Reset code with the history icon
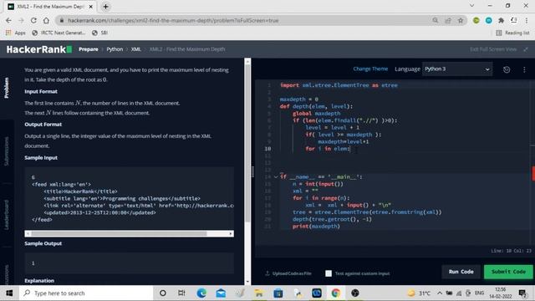 point(507,69)
